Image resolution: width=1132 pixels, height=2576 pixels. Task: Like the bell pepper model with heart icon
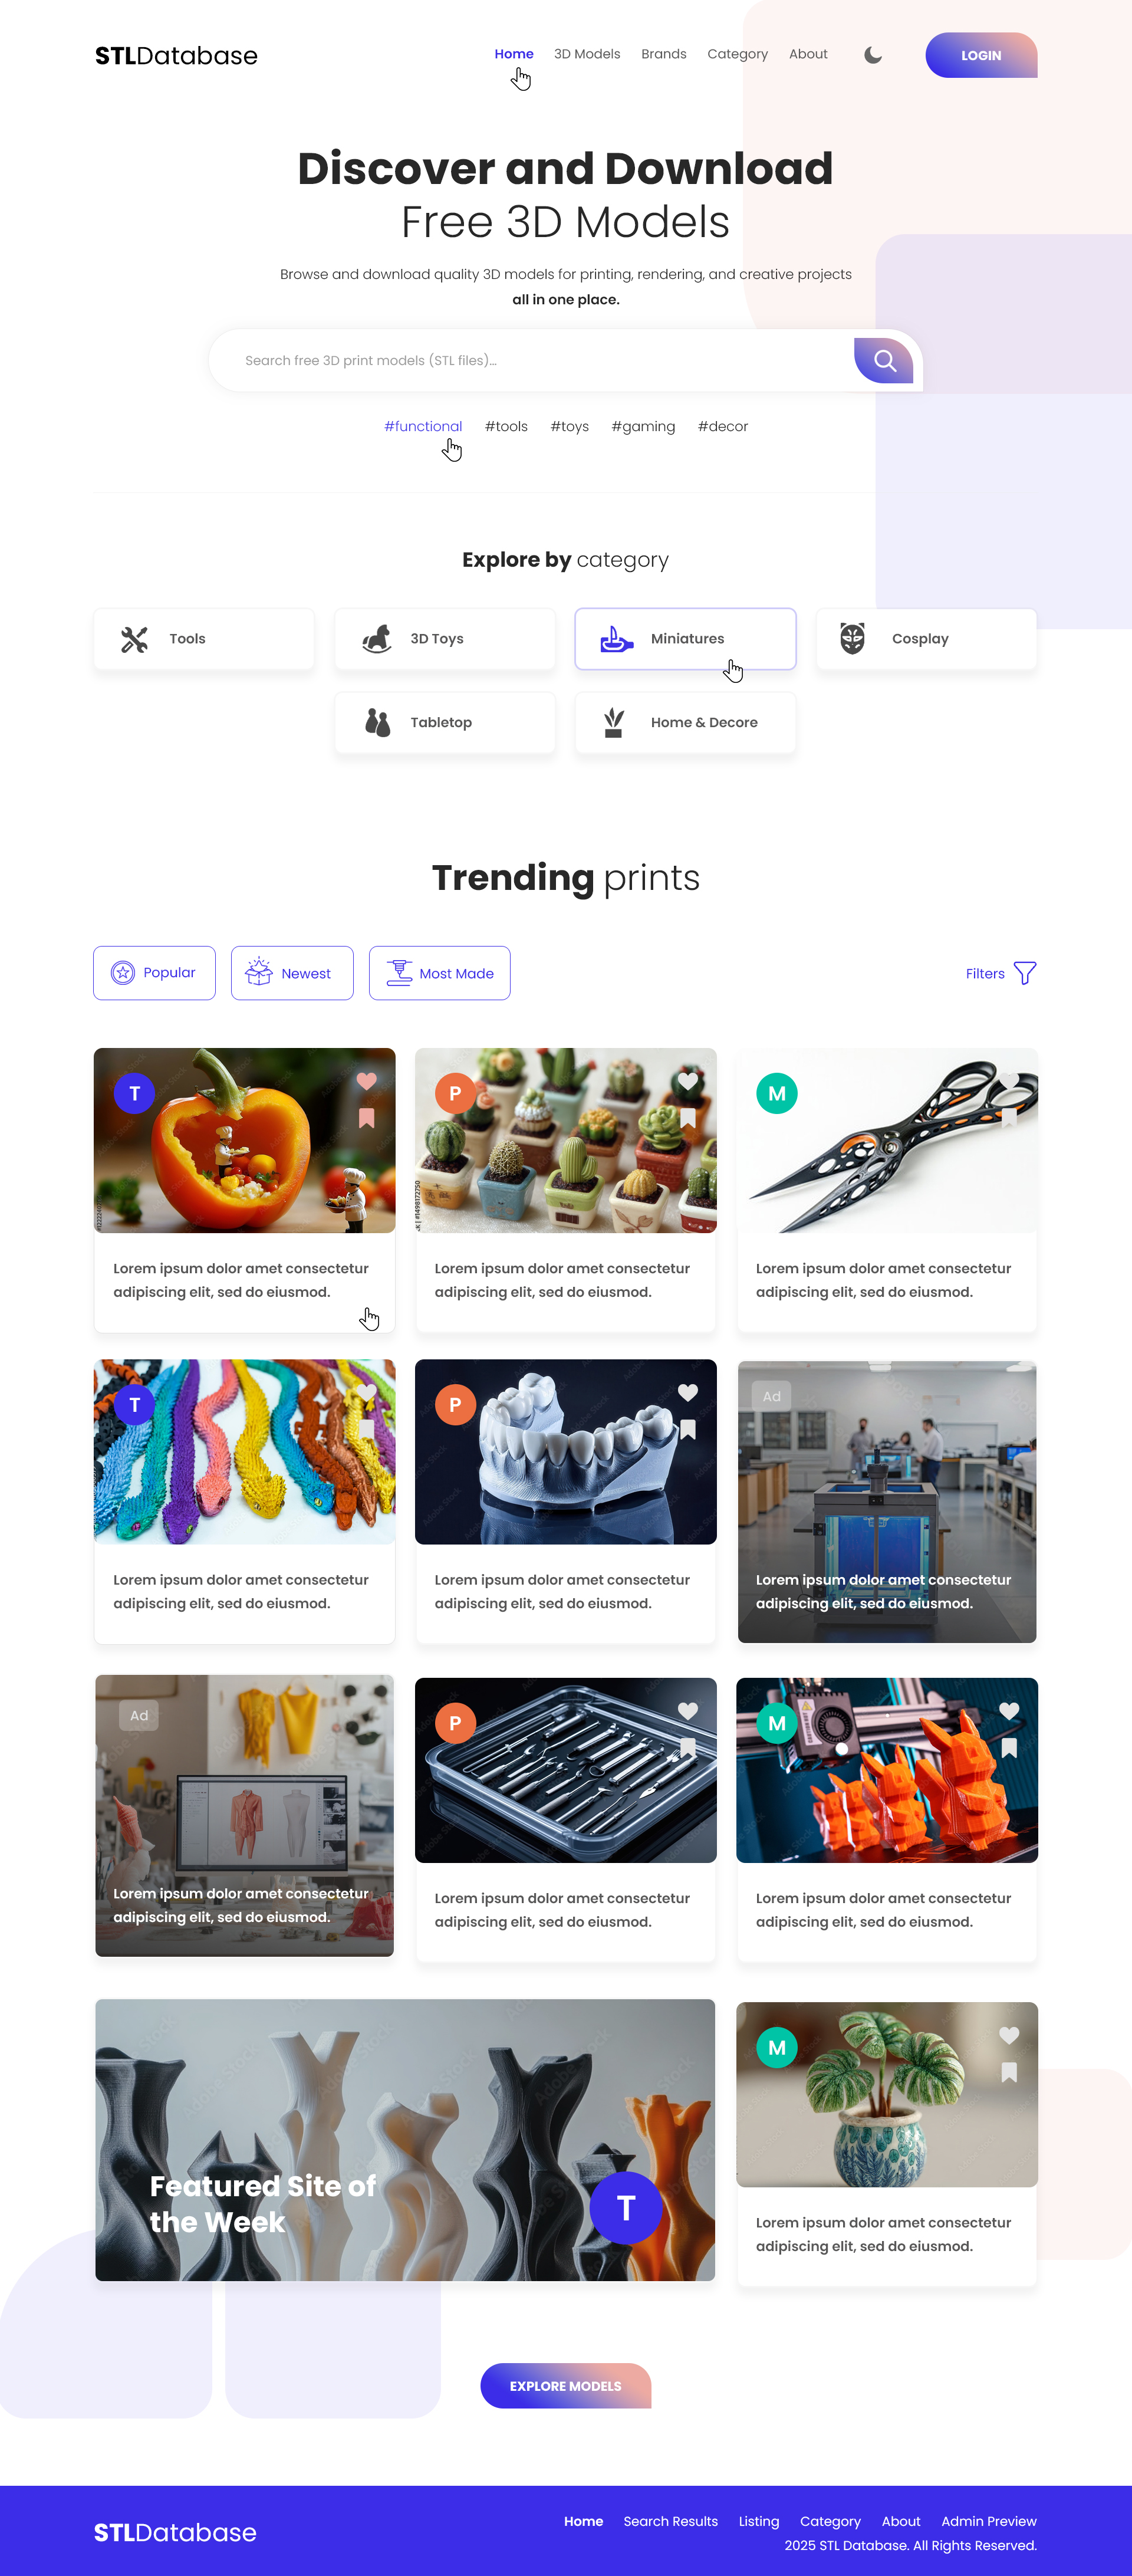[x=367, y=1081]
